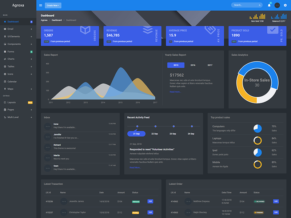Open the notifications bell icon
The image size is (291, 218).
(269, 5)
